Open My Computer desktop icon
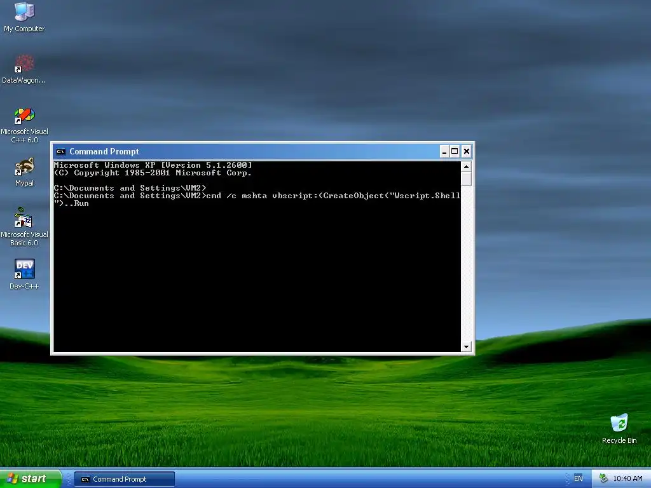The height and width of the screenshot is (488, 651). [x=24, y=17]
